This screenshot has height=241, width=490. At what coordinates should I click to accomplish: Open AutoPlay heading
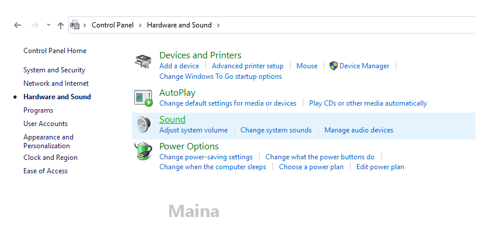177,93
